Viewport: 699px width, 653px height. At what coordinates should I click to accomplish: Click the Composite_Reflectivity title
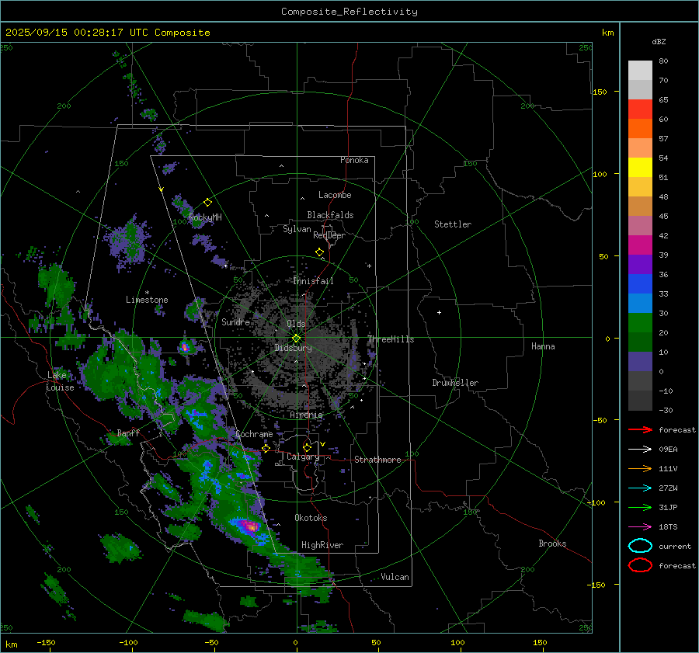349,12
